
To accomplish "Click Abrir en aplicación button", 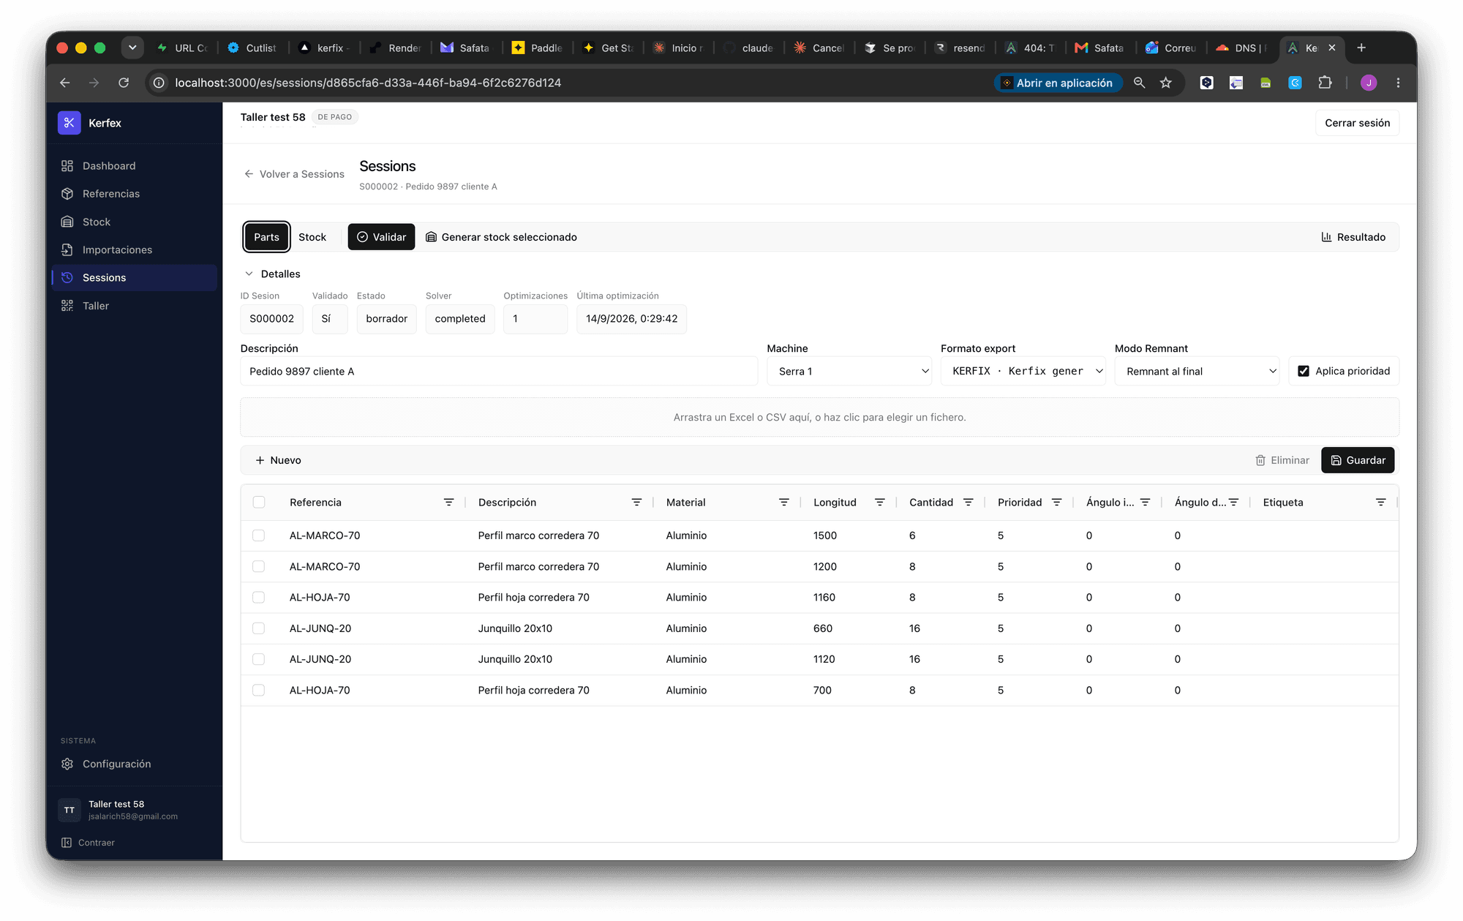I will click(1057, 83).
